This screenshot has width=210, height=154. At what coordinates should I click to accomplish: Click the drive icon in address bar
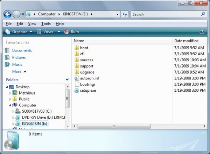pos(28,14)
